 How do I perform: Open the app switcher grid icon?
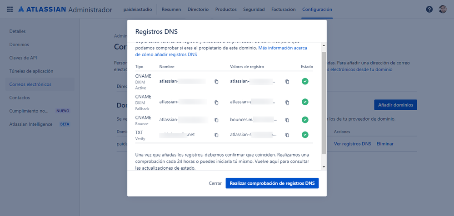10,9
